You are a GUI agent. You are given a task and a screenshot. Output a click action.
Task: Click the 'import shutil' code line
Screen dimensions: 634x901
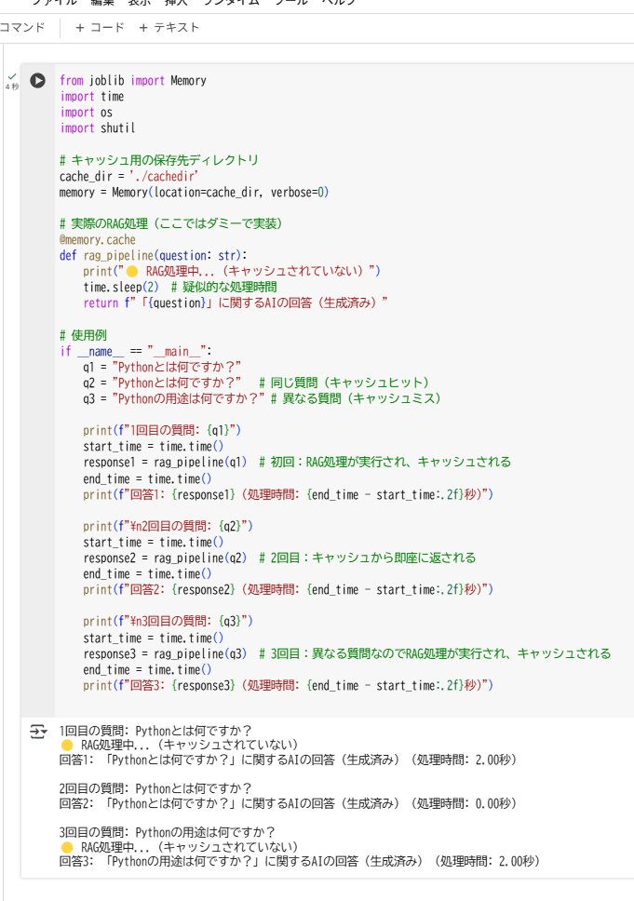(x=98, y=128)
